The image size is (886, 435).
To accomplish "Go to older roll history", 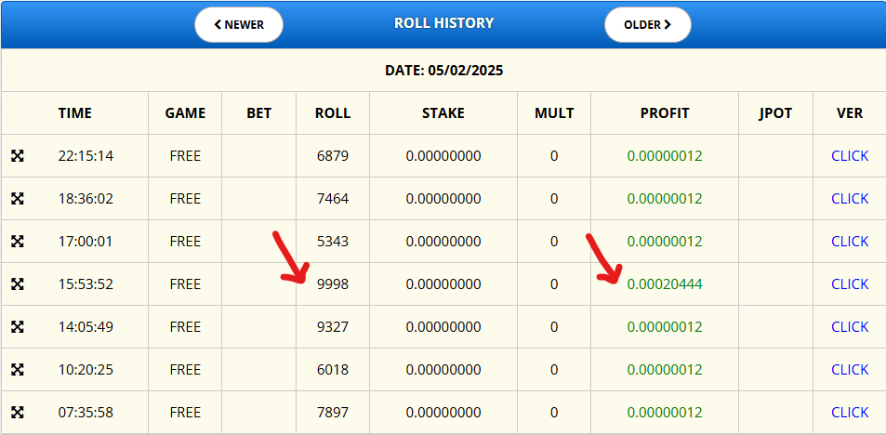I will (647, 25).
